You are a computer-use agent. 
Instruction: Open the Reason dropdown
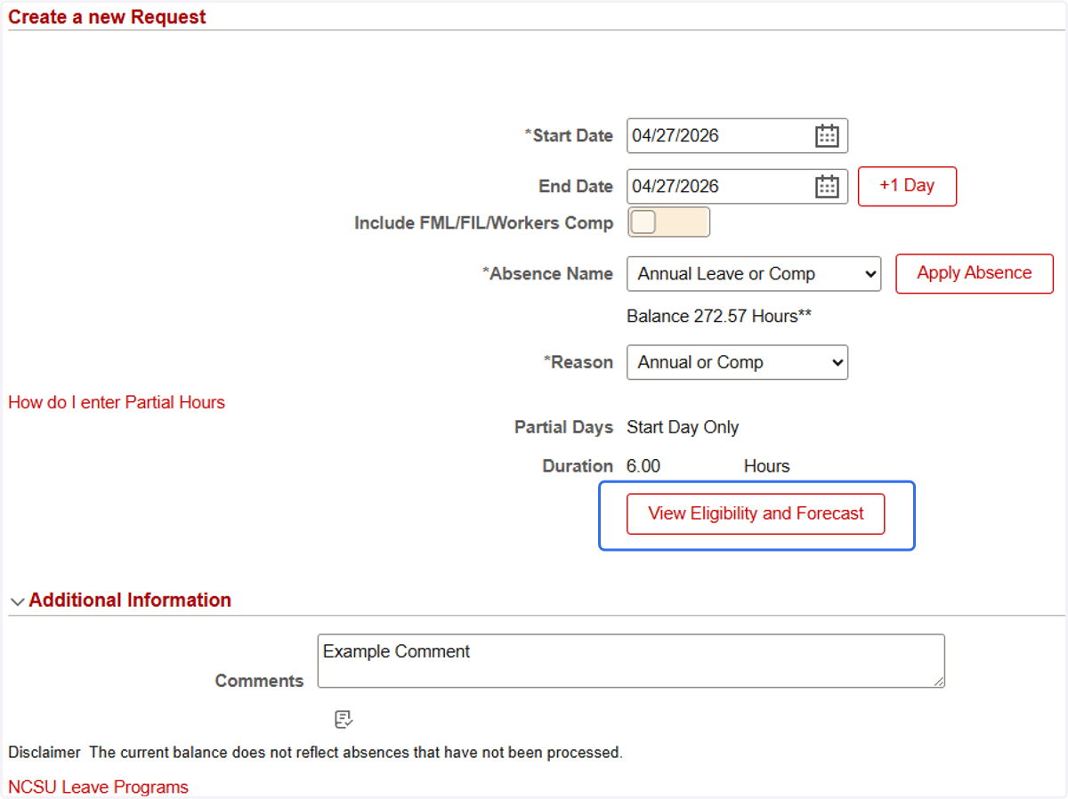[x=737, y=362]
